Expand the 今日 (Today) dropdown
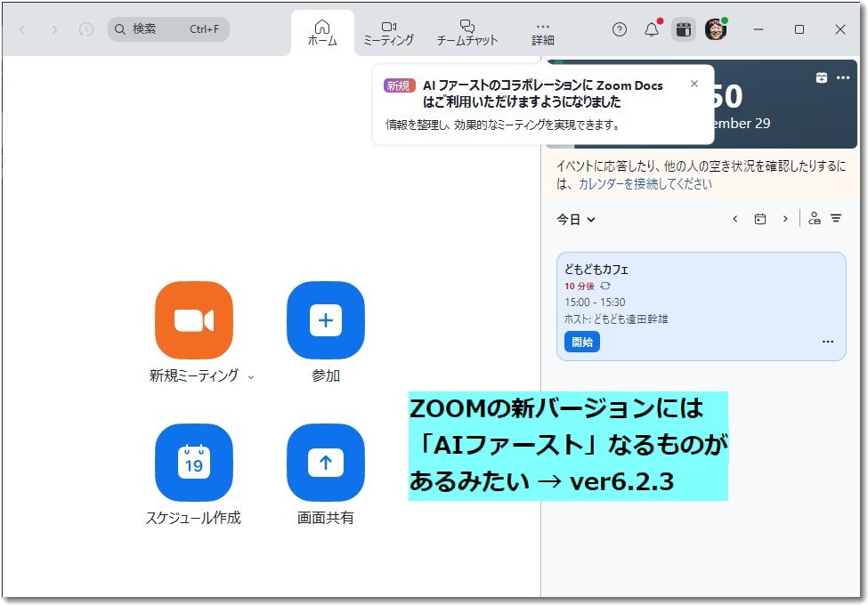Viewport: 868px width, 605px height. [x=576, y=219]
